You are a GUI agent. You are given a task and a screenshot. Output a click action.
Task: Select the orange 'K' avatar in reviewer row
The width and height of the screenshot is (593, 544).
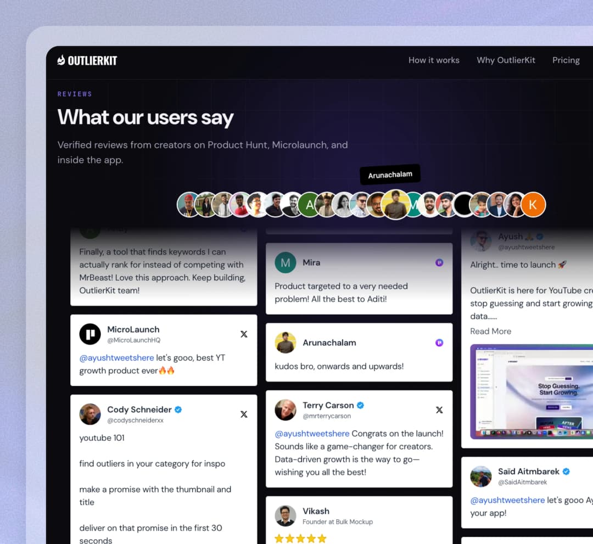point(533,205)
